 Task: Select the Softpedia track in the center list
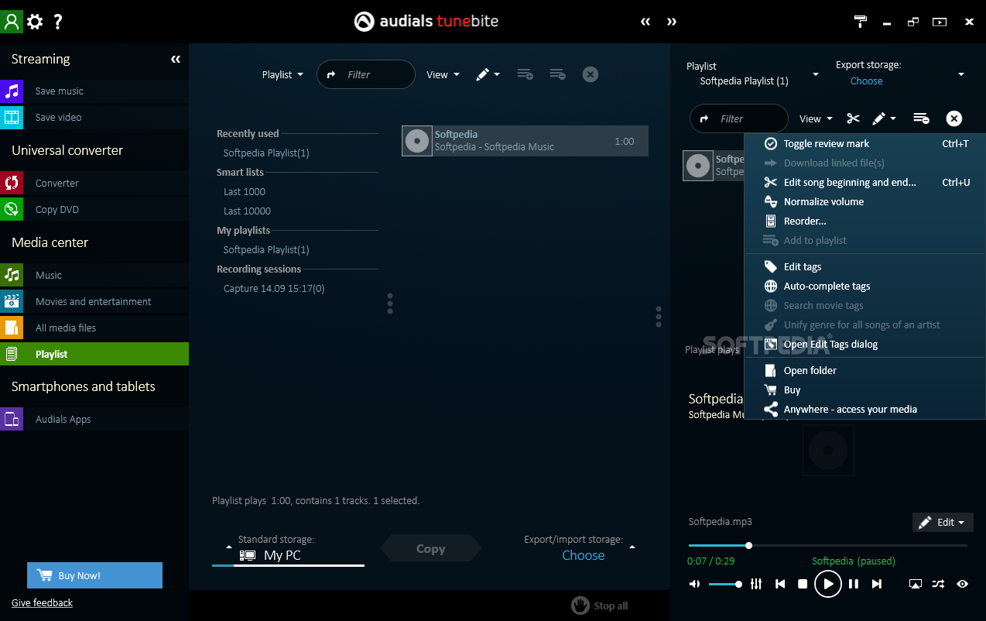pyautogui.click(x=525, y=141)
